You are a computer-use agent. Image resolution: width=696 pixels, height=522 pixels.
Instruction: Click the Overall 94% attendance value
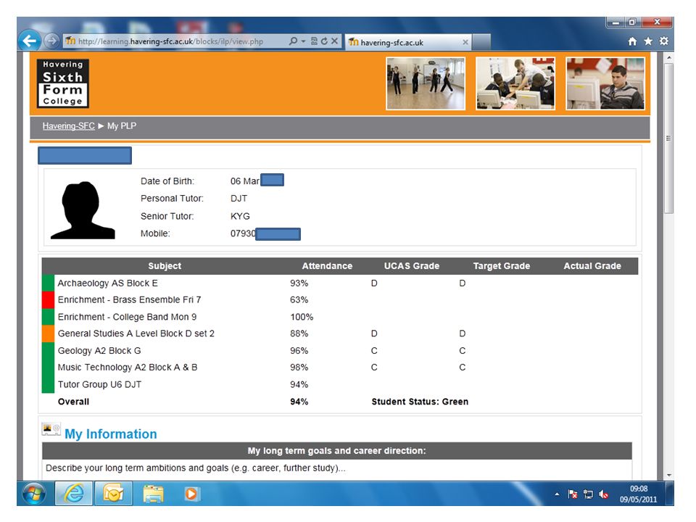point(299,402)
